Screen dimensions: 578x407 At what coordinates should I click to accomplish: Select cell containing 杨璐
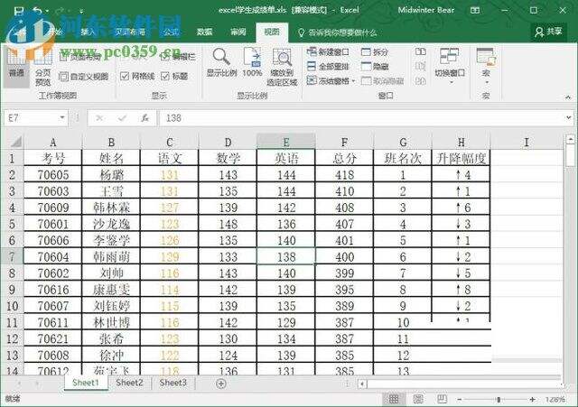pos(111,174)
